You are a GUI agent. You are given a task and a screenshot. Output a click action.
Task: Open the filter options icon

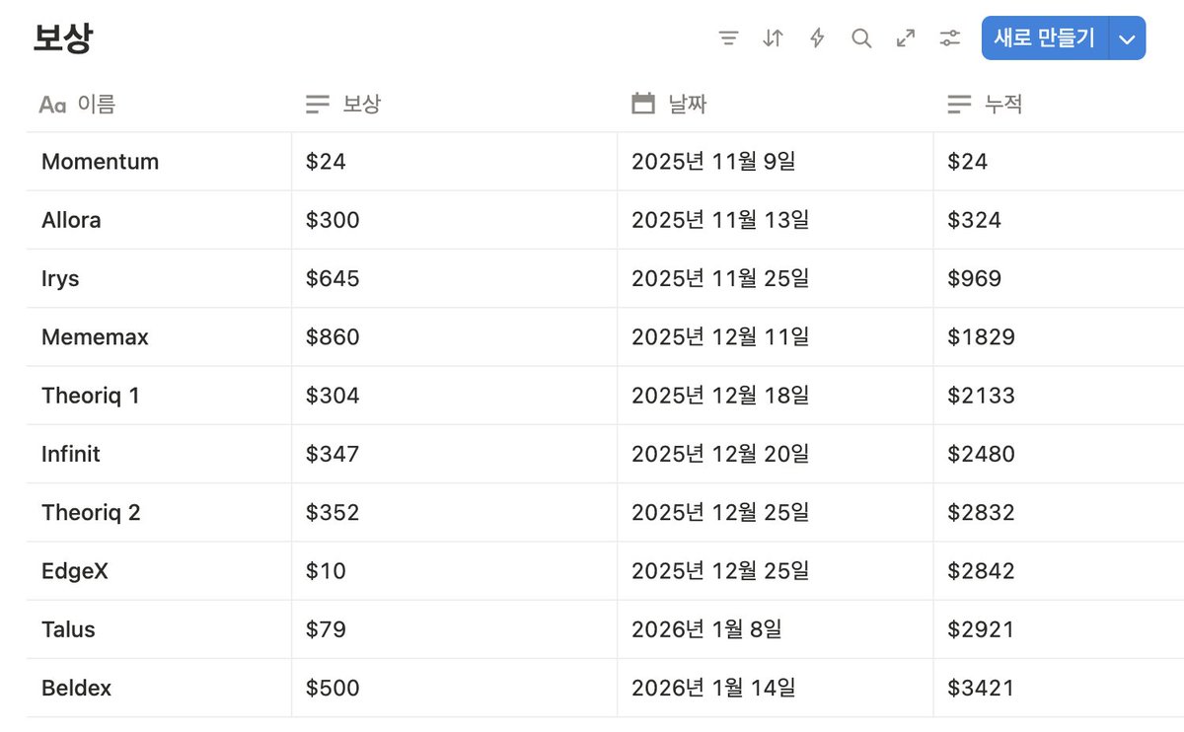point(728,37)
